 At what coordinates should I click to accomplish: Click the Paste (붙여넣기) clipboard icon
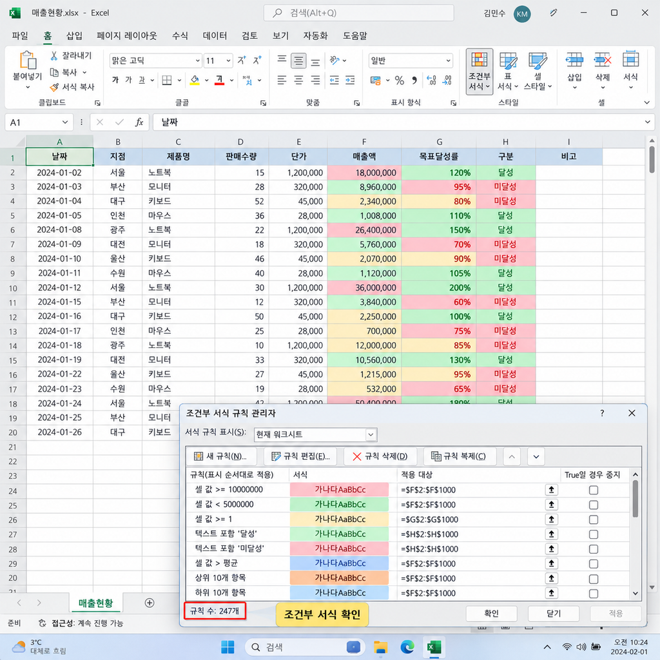pos(28,60)
